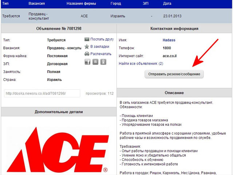Click the ACE logo image
The image size is (233, 175).
(x=58, y=149)
